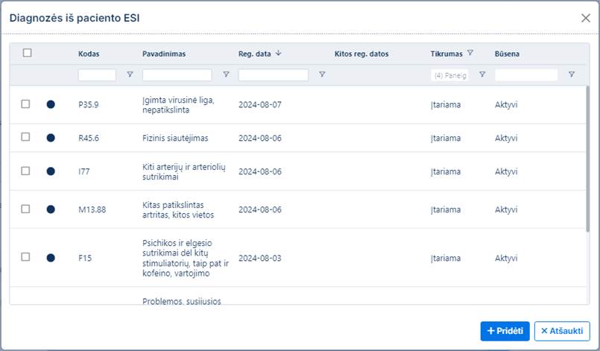Focus the Kodas filter input field
This screenshot has width=600, height=351.
click(x=97, y=75)
